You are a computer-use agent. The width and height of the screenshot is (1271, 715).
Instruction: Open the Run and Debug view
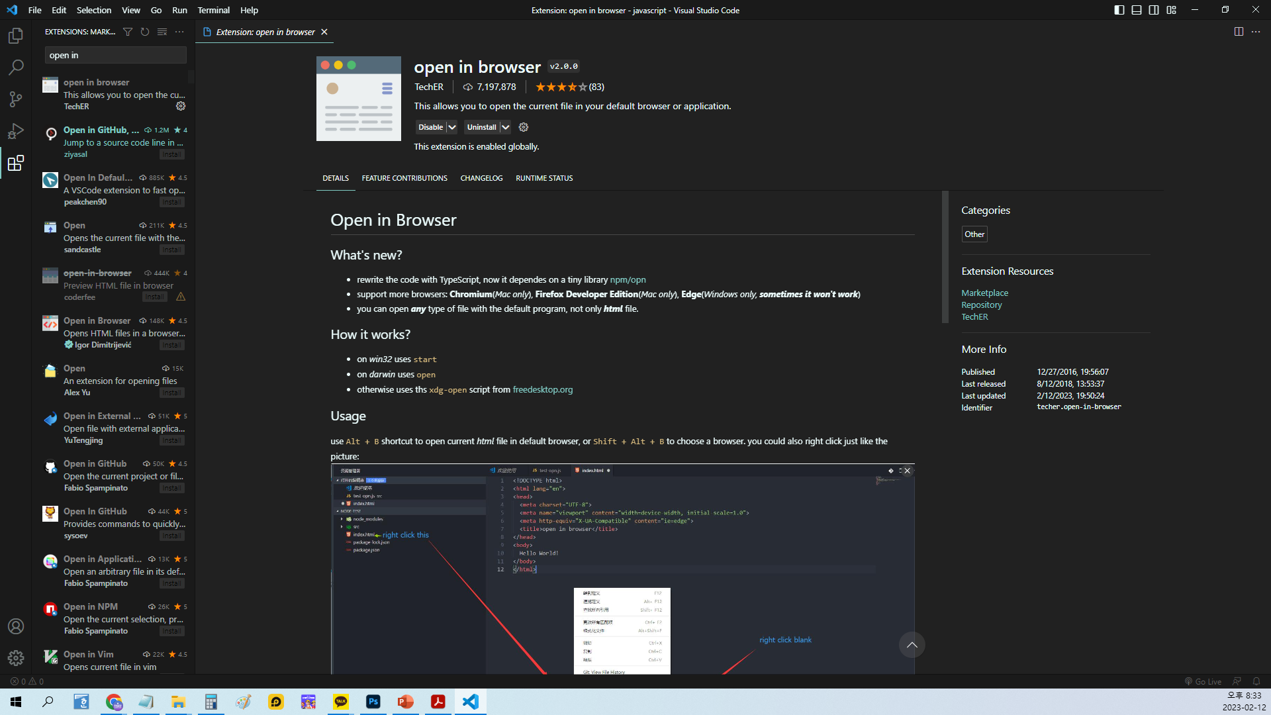(x=16, y=131)
